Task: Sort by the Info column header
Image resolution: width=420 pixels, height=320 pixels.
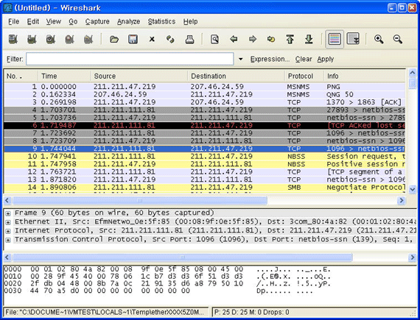Action: pos(365,77)
